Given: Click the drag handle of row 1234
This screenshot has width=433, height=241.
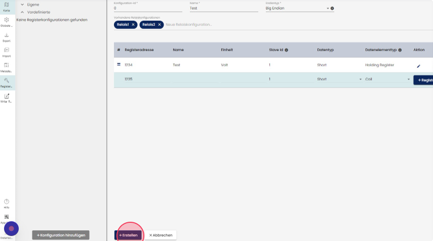Looking at the screenshot, I should pos(119,65).
